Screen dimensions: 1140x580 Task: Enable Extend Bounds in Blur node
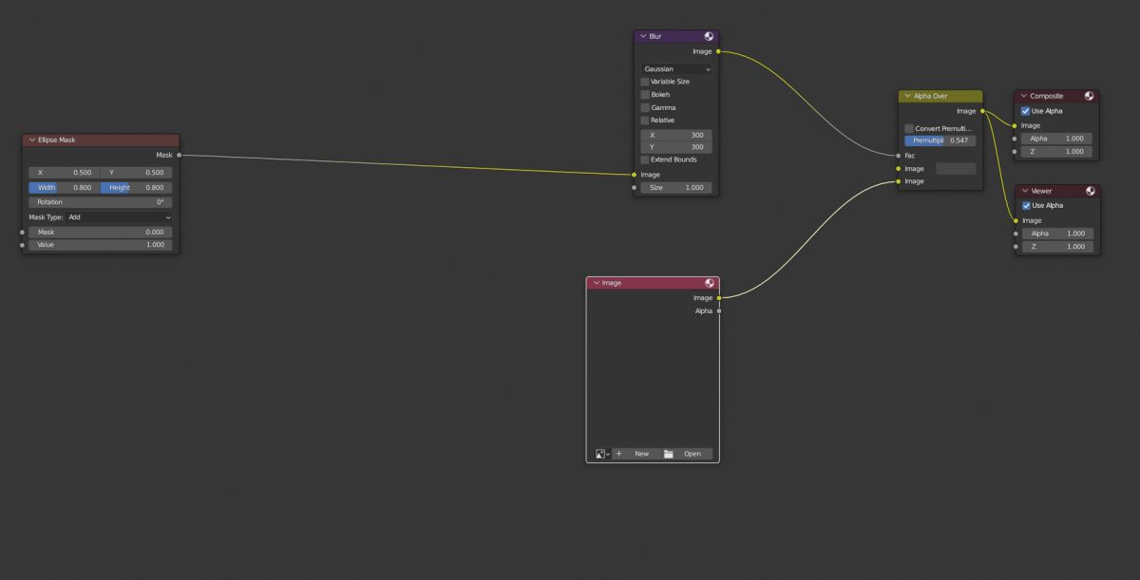[x=645, y=159]
